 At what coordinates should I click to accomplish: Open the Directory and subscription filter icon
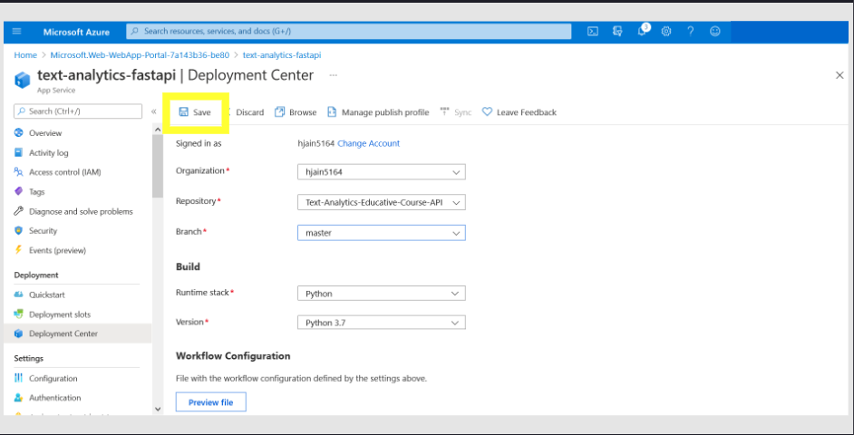point(617,32)
